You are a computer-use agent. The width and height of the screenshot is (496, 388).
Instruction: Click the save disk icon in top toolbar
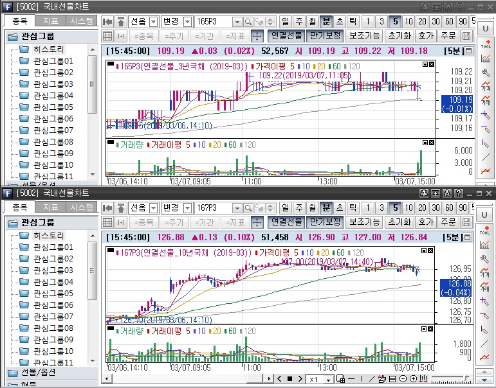point(466,35)
